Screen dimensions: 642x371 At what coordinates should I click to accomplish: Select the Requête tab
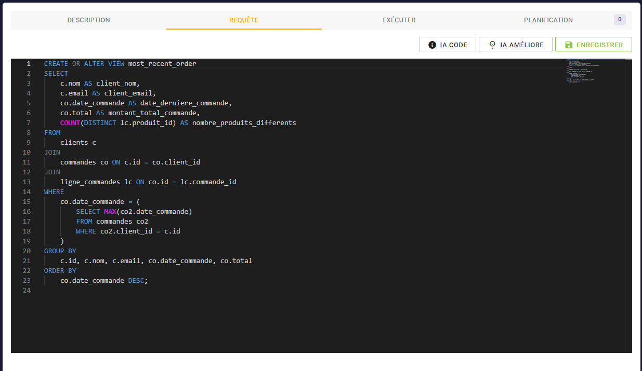244,20
